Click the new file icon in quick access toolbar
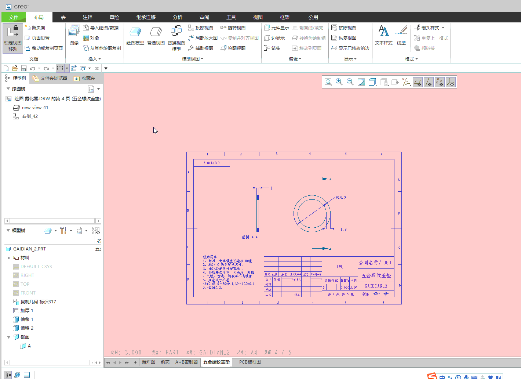Image resolution: width=521 pixels, height=379 pixels. tap(6, 68)
